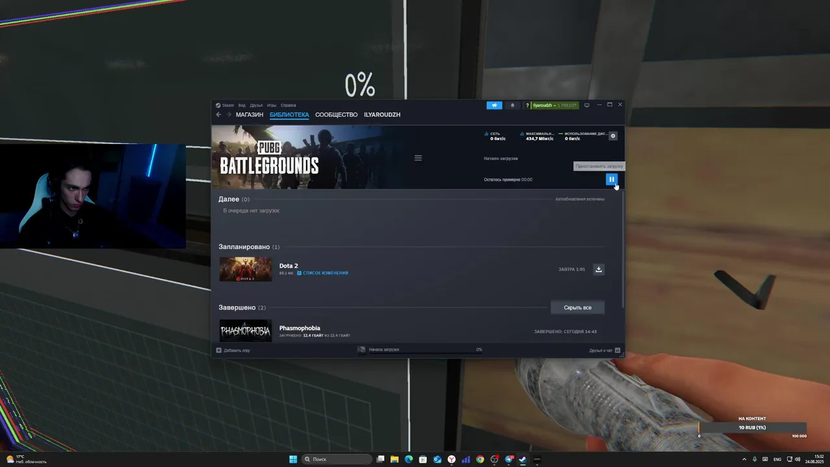Screen dimensions: 830x467
Task: Open ILYAROUDZH profile tab
Action: (382, 115)
